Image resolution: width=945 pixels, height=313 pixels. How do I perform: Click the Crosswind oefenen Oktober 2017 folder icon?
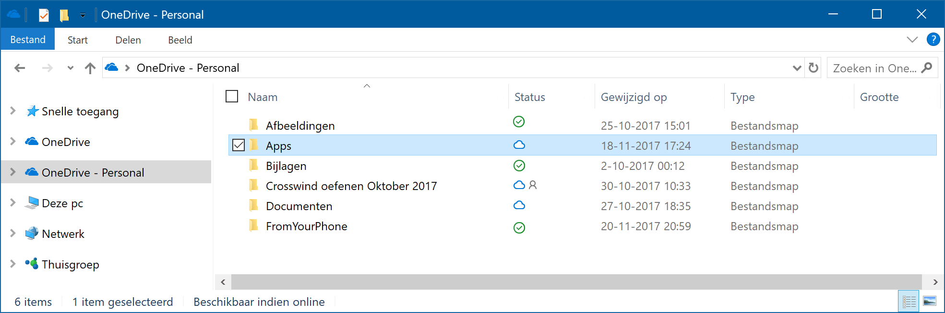[254, 185]
